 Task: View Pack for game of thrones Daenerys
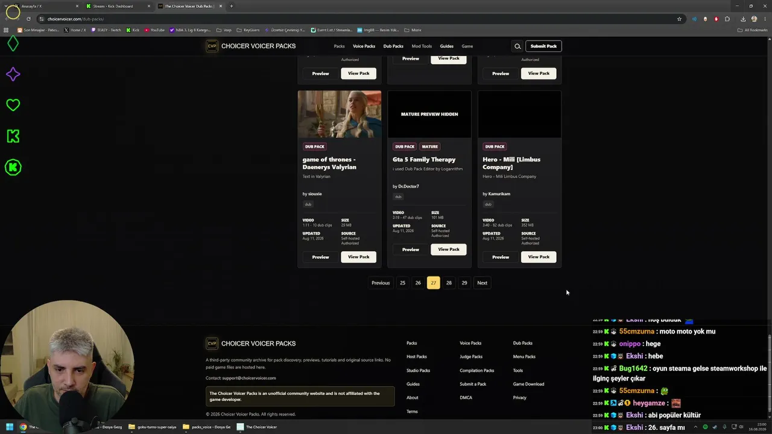coord(358,257)
